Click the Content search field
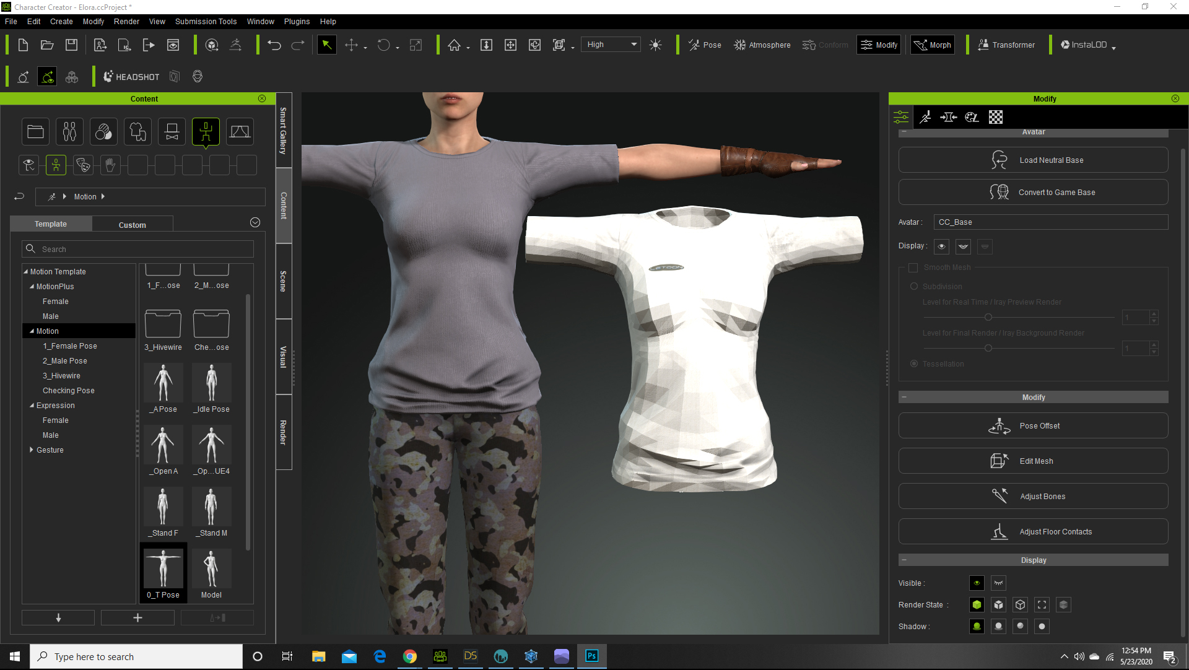Screen dimensions: 1189x670 coord(137,249)
